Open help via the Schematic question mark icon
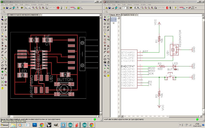 pos(175,8)
